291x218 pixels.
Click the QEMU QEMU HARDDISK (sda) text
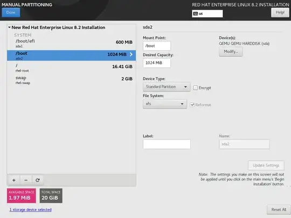point(244,44)
